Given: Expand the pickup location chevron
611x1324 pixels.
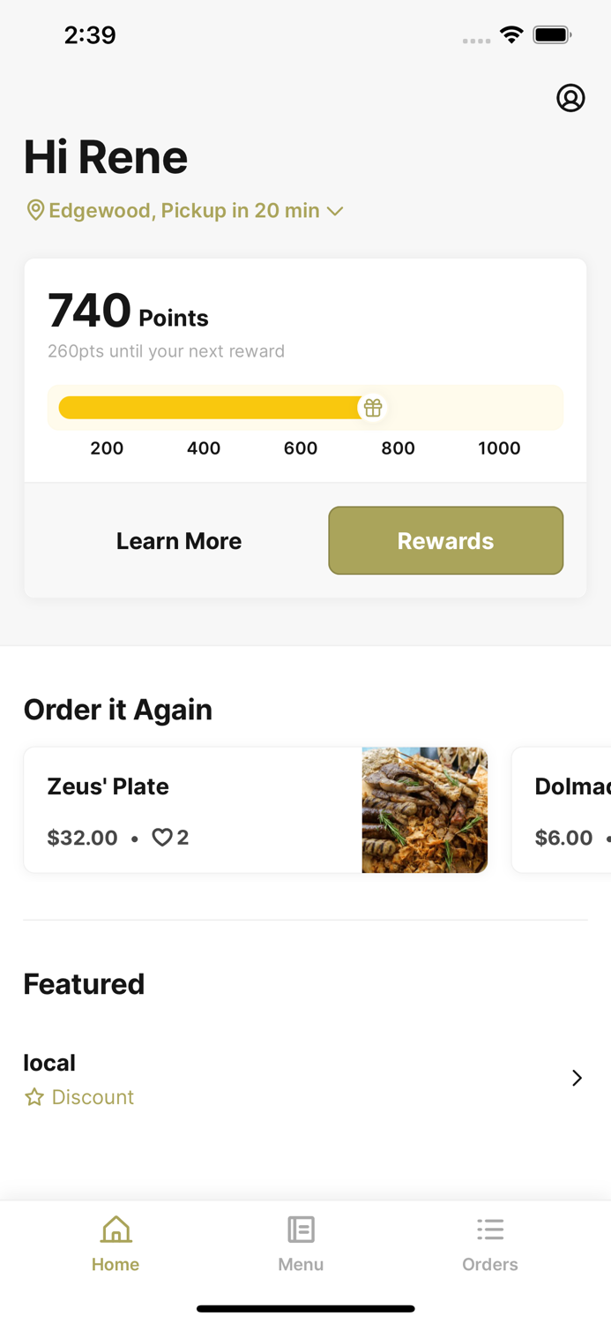Looking at the screenshot, I should 335,211.
